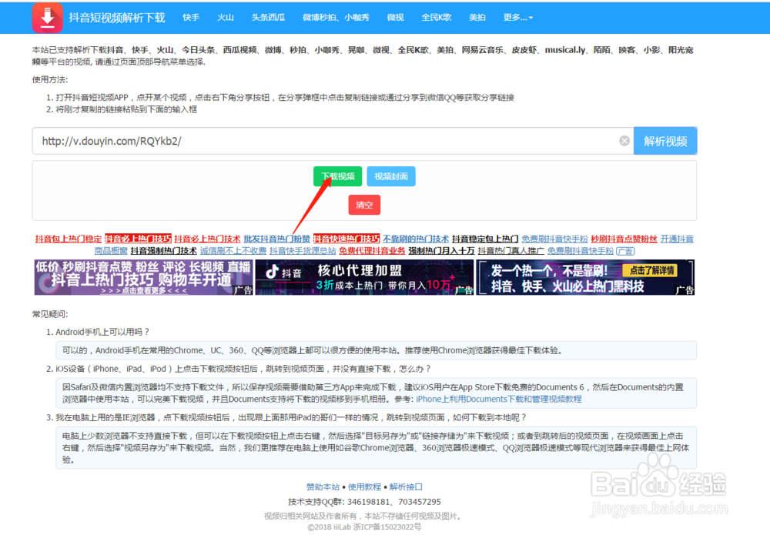Click the 视频封面 button
The height and width of the screenshot is (535, 770).
[x=390, y=176]
